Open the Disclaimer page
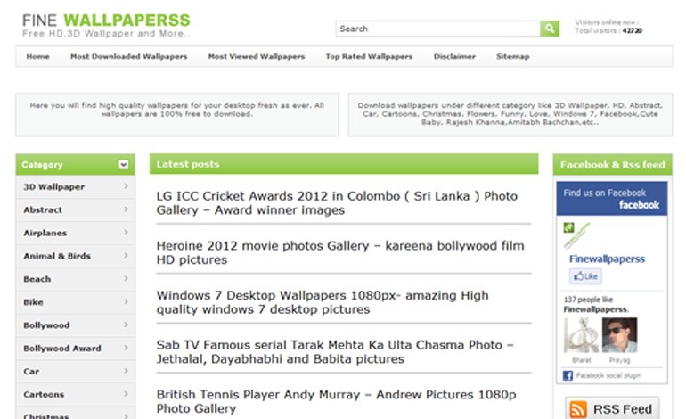 tap(454, 56)
